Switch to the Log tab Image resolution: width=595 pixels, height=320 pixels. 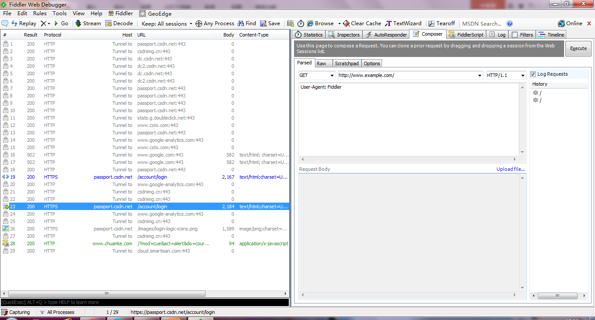click(x=497, y=35)
